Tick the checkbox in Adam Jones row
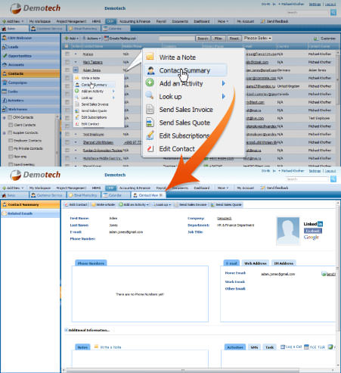 click(67, 70)
